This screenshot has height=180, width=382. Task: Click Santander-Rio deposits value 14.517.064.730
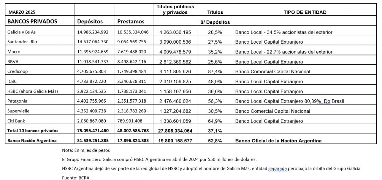93,42
